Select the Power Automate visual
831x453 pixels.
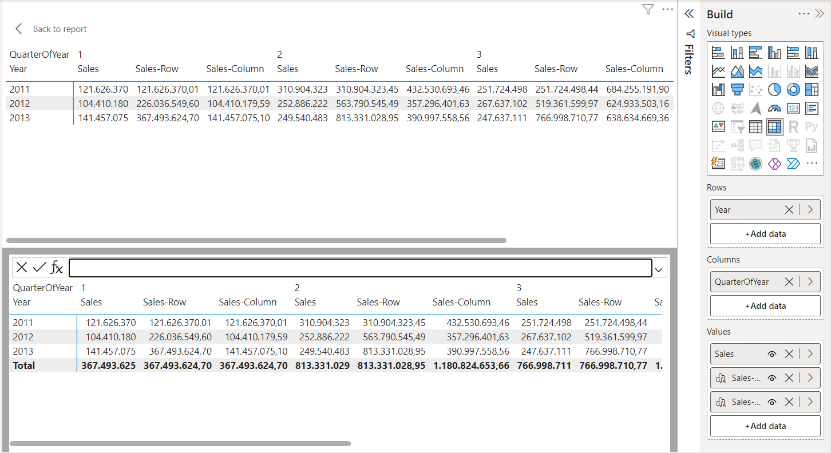793,164
